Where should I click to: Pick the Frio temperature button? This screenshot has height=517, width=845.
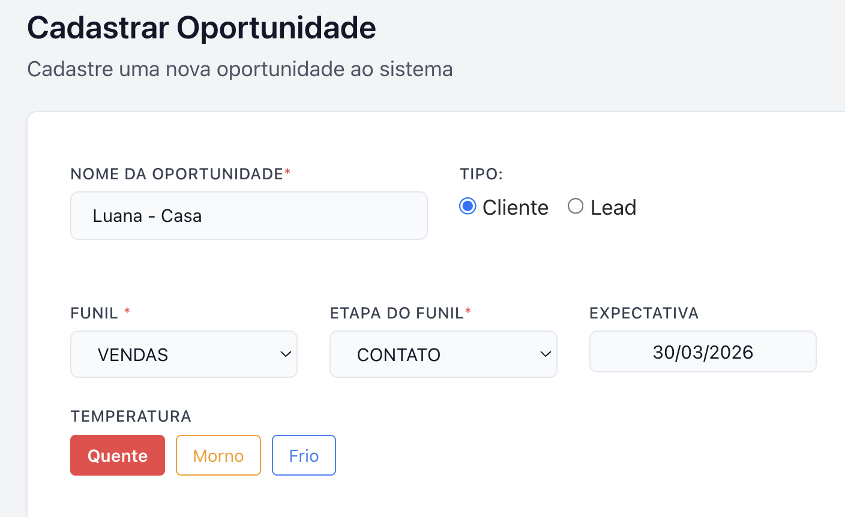304,456
